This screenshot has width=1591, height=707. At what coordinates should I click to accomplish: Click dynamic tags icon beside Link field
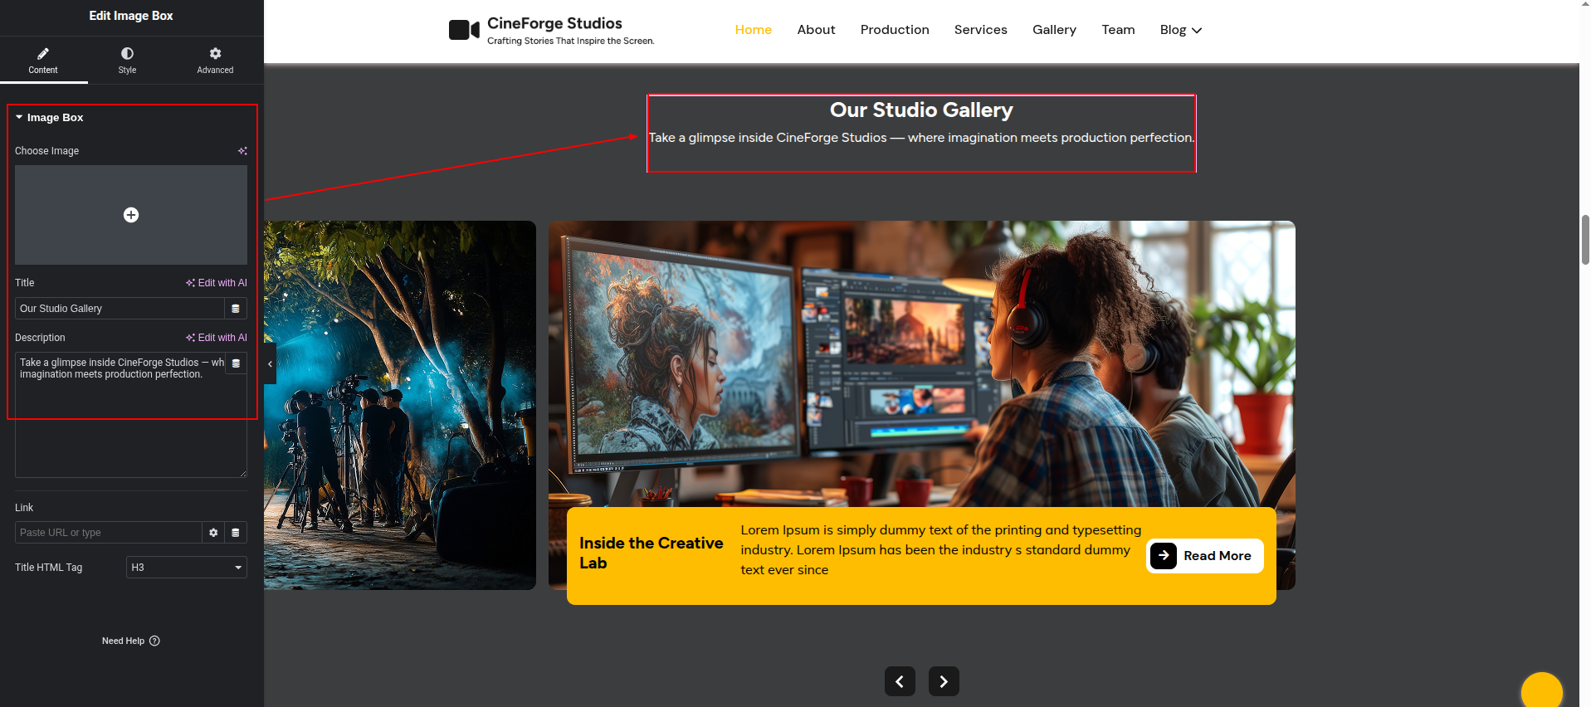pos(236,533)
